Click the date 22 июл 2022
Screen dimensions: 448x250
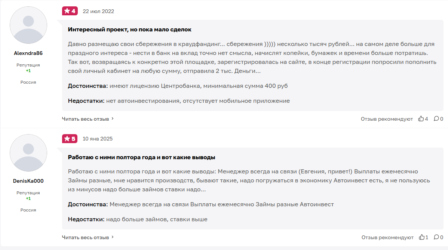pyautogui.click(x=98, y=11)
